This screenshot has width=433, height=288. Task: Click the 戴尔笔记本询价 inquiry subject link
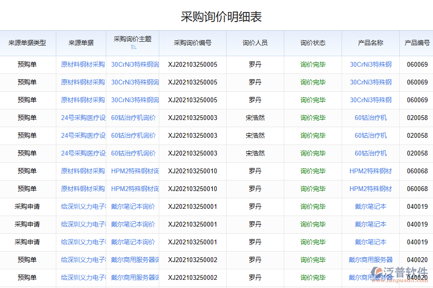point(133,207)
